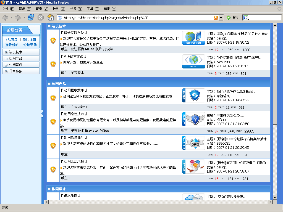Click the STYLE paint cans forum image
283x212 pixels.
tap(194, 166)
